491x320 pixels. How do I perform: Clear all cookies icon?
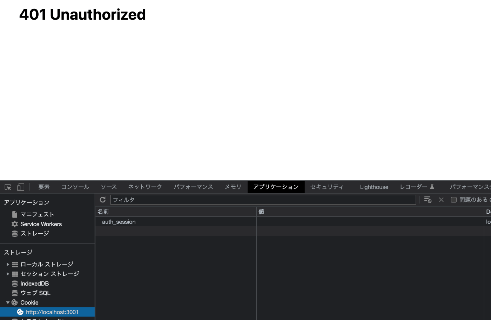(428, 200)
